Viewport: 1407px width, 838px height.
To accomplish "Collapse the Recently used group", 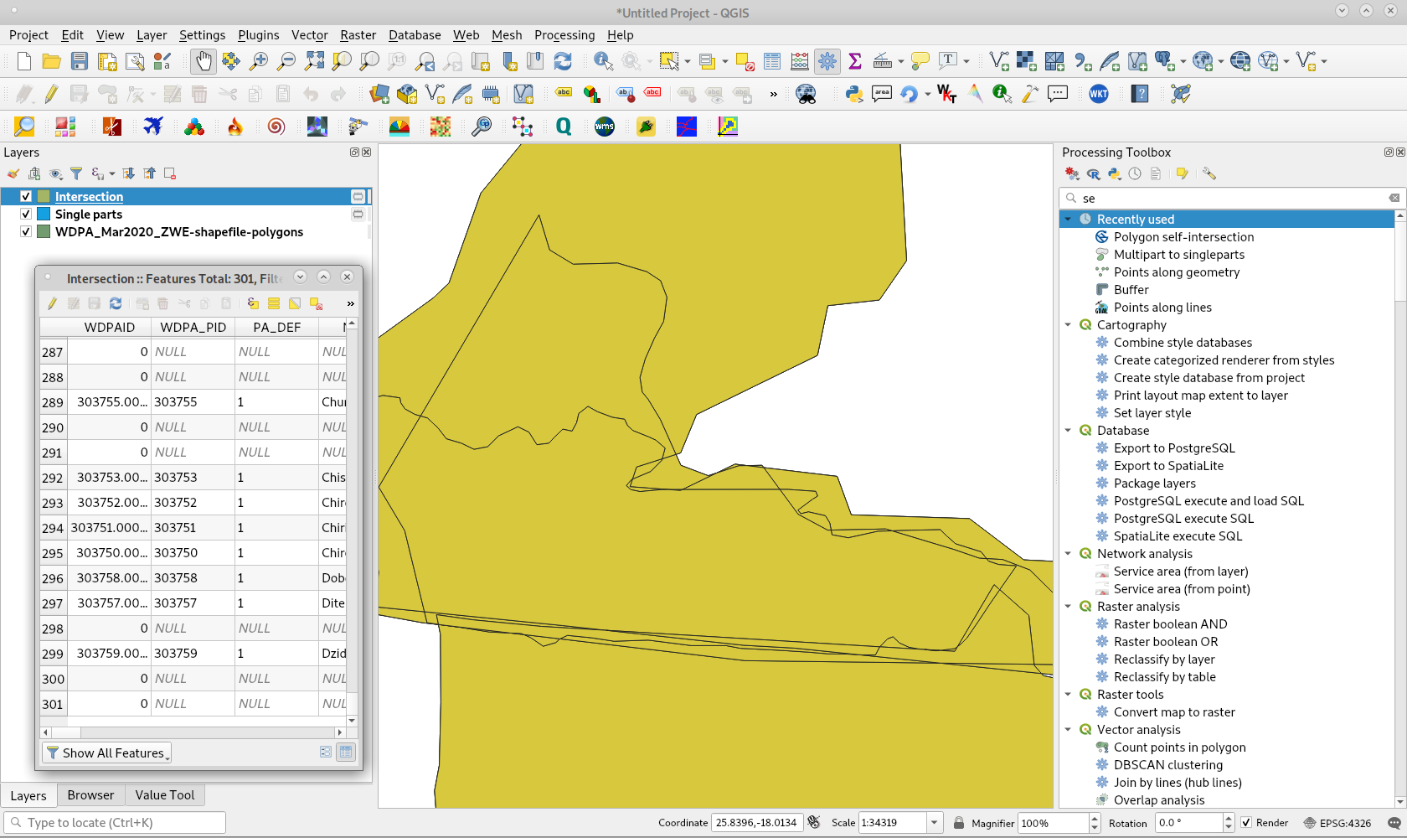I will (1068, 219).
